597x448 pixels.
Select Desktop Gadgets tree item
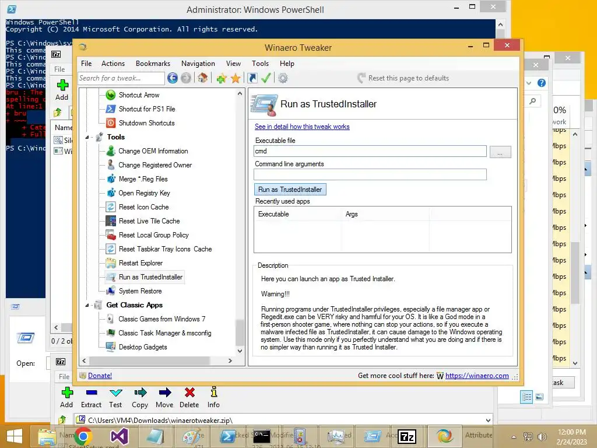(143, 347)
